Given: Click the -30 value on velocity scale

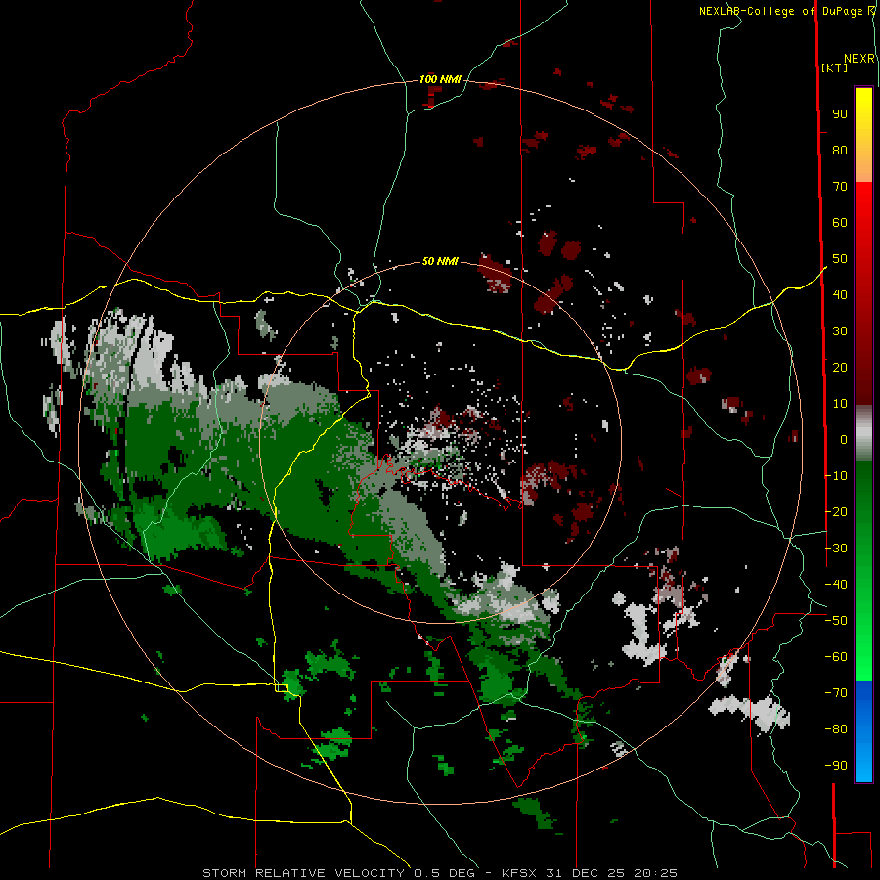Looking at the screenshot, I should tap(836, 549).
